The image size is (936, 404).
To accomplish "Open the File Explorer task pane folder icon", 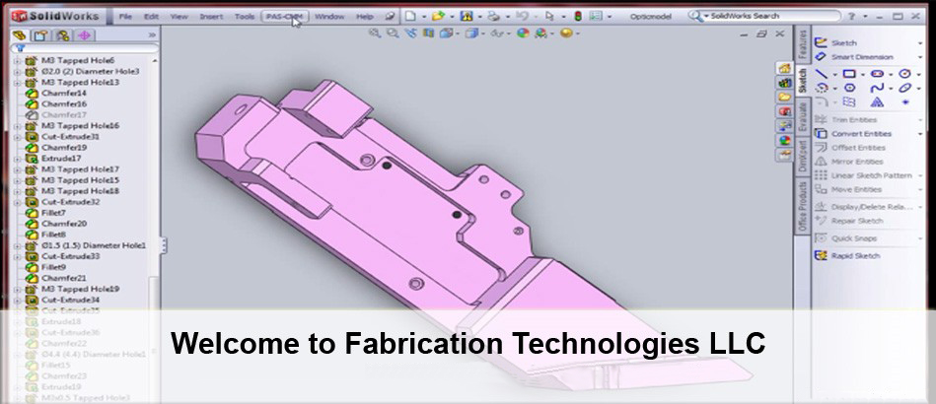I will coord(784,97).
